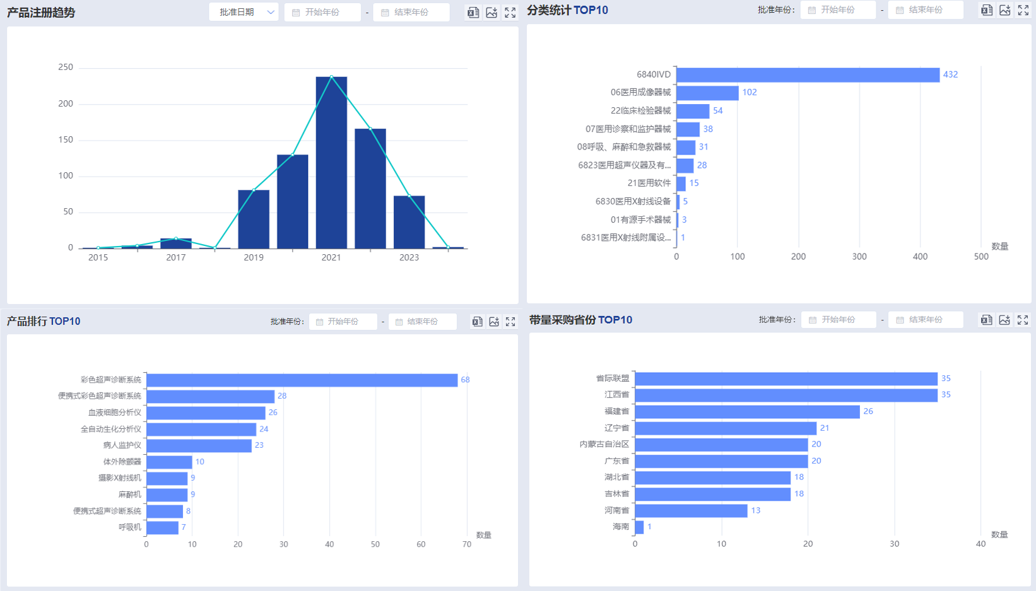Click the 广东省 label
This screenshot has height=591, width=1036.
617,461
